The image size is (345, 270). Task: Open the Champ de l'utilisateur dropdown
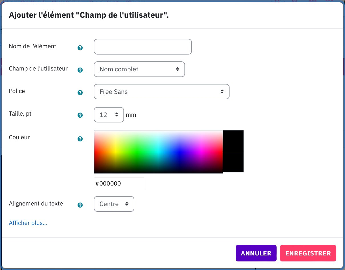pyautogui.click(x=139, y=69)
